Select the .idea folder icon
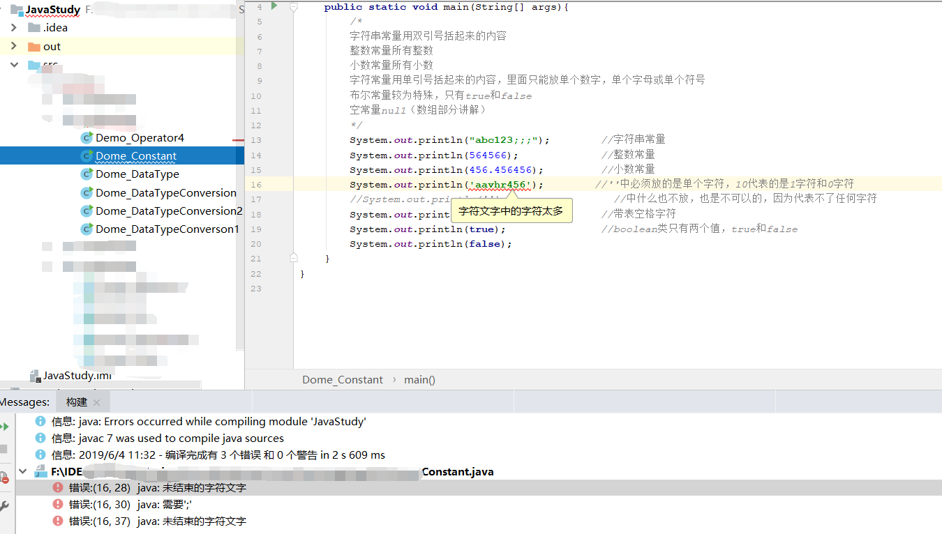The width and height of the screenshot is (942, 534). (33, 28)
